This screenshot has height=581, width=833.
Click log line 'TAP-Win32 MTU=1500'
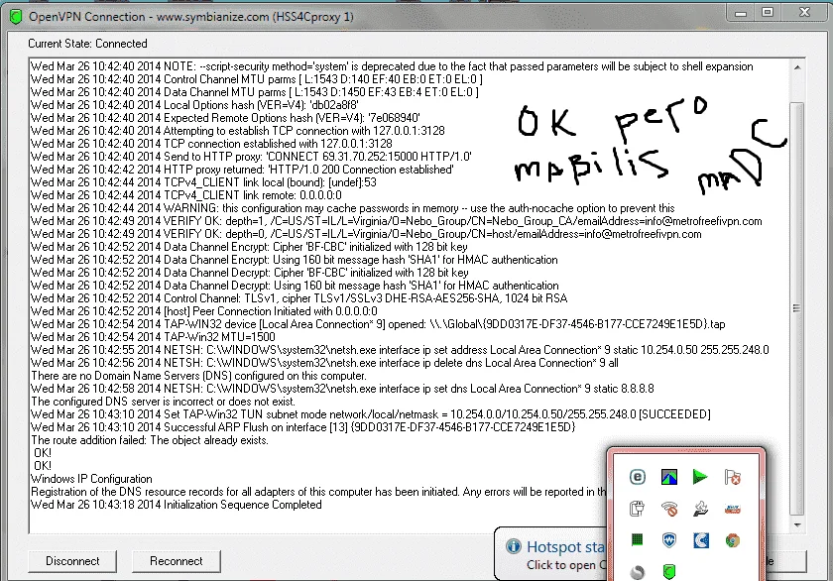click(153, 337)
